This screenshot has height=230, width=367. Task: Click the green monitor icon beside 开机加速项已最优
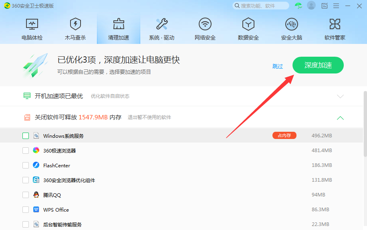click(x=27, y=96)
